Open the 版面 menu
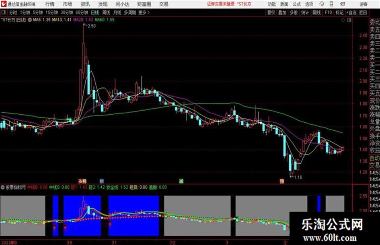 click(x=284, y=4)
